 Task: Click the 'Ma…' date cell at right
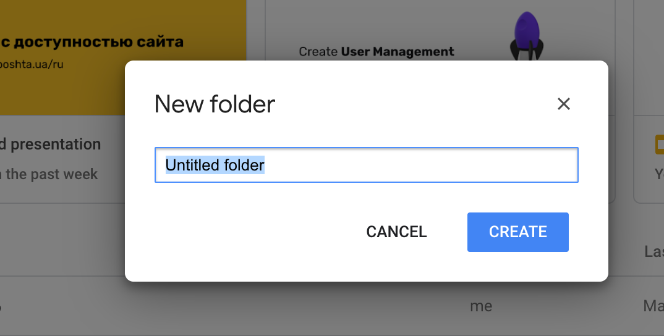click(x=653, y=305)
